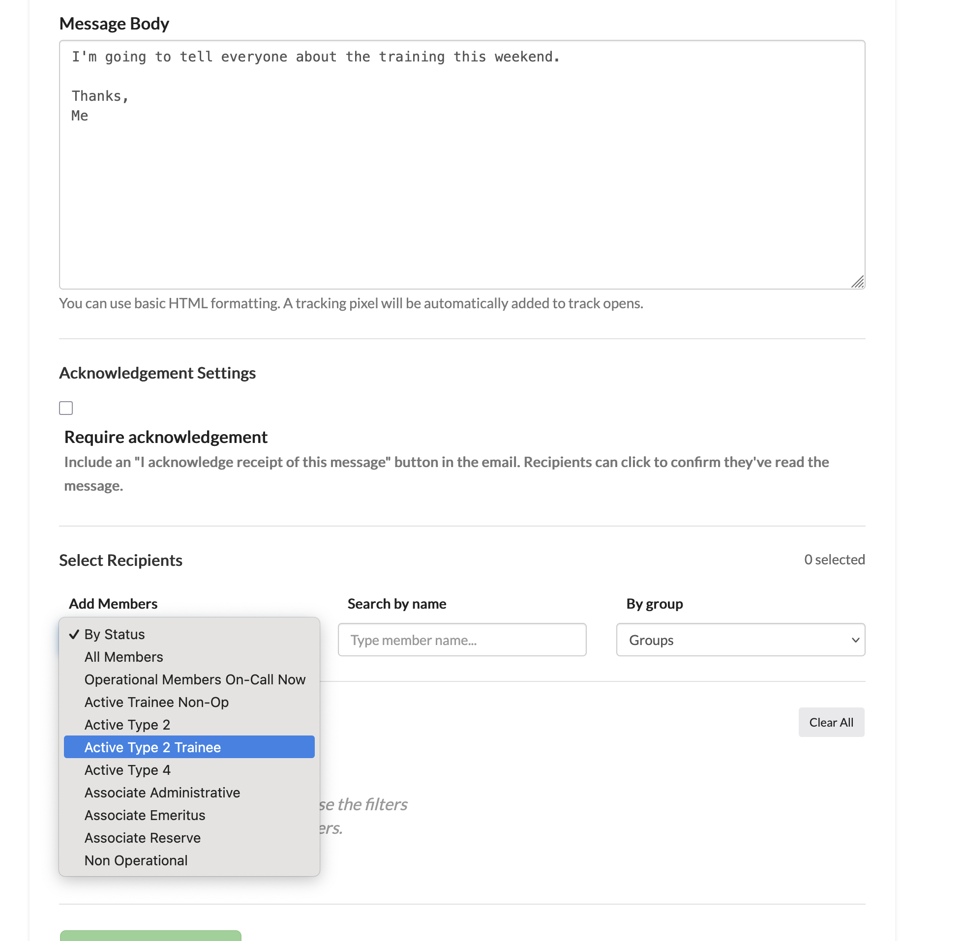This screenshot has width=963, height=941.
Task: Click the Search by name input field
Action: [462, 640]
